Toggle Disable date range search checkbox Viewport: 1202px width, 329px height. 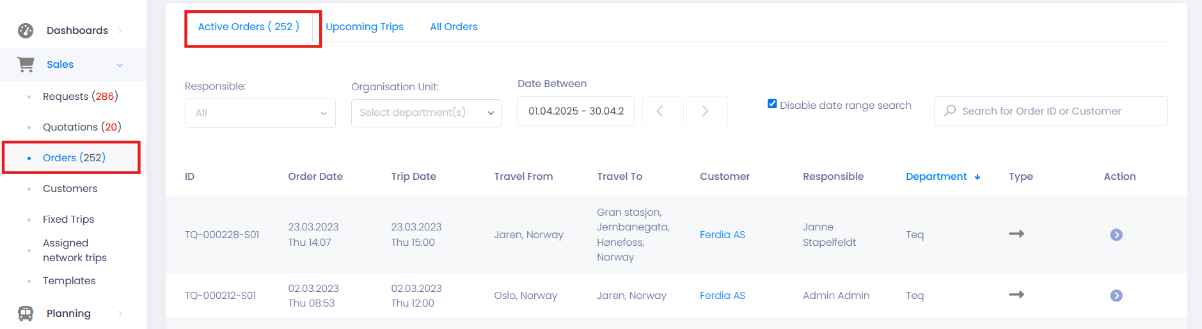[772, 104]
